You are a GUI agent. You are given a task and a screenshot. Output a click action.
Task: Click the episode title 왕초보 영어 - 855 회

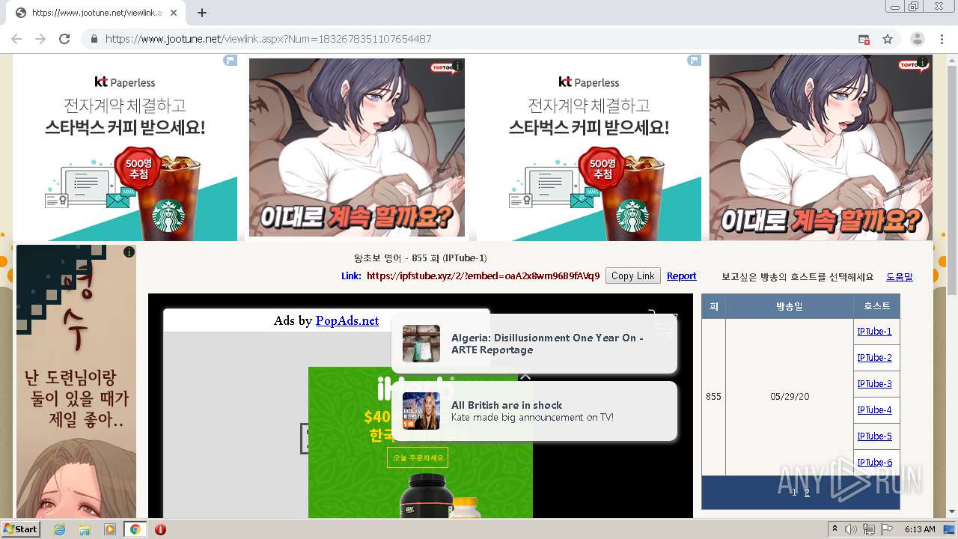point(421,258)
